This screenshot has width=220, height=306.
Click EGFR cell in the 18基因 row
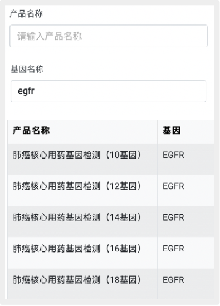point(174,280)
